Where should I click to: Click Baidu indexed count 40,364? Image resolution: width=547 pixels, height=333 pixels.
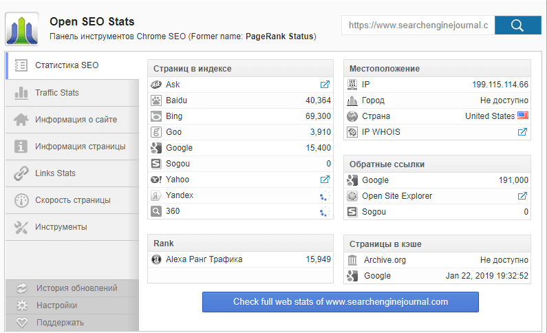tap(318, 100)
